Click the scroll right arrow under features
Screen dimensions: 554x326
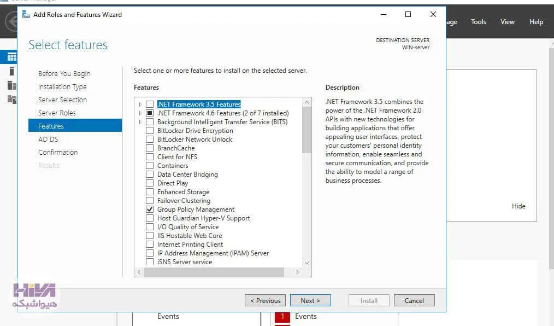point(298,272)
